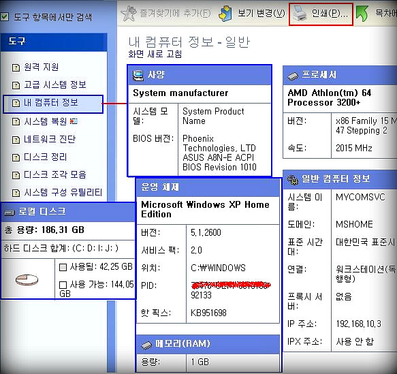Click the printer icon for 인쇄
The image size is (397, 374).
click(x=300, y=14)
